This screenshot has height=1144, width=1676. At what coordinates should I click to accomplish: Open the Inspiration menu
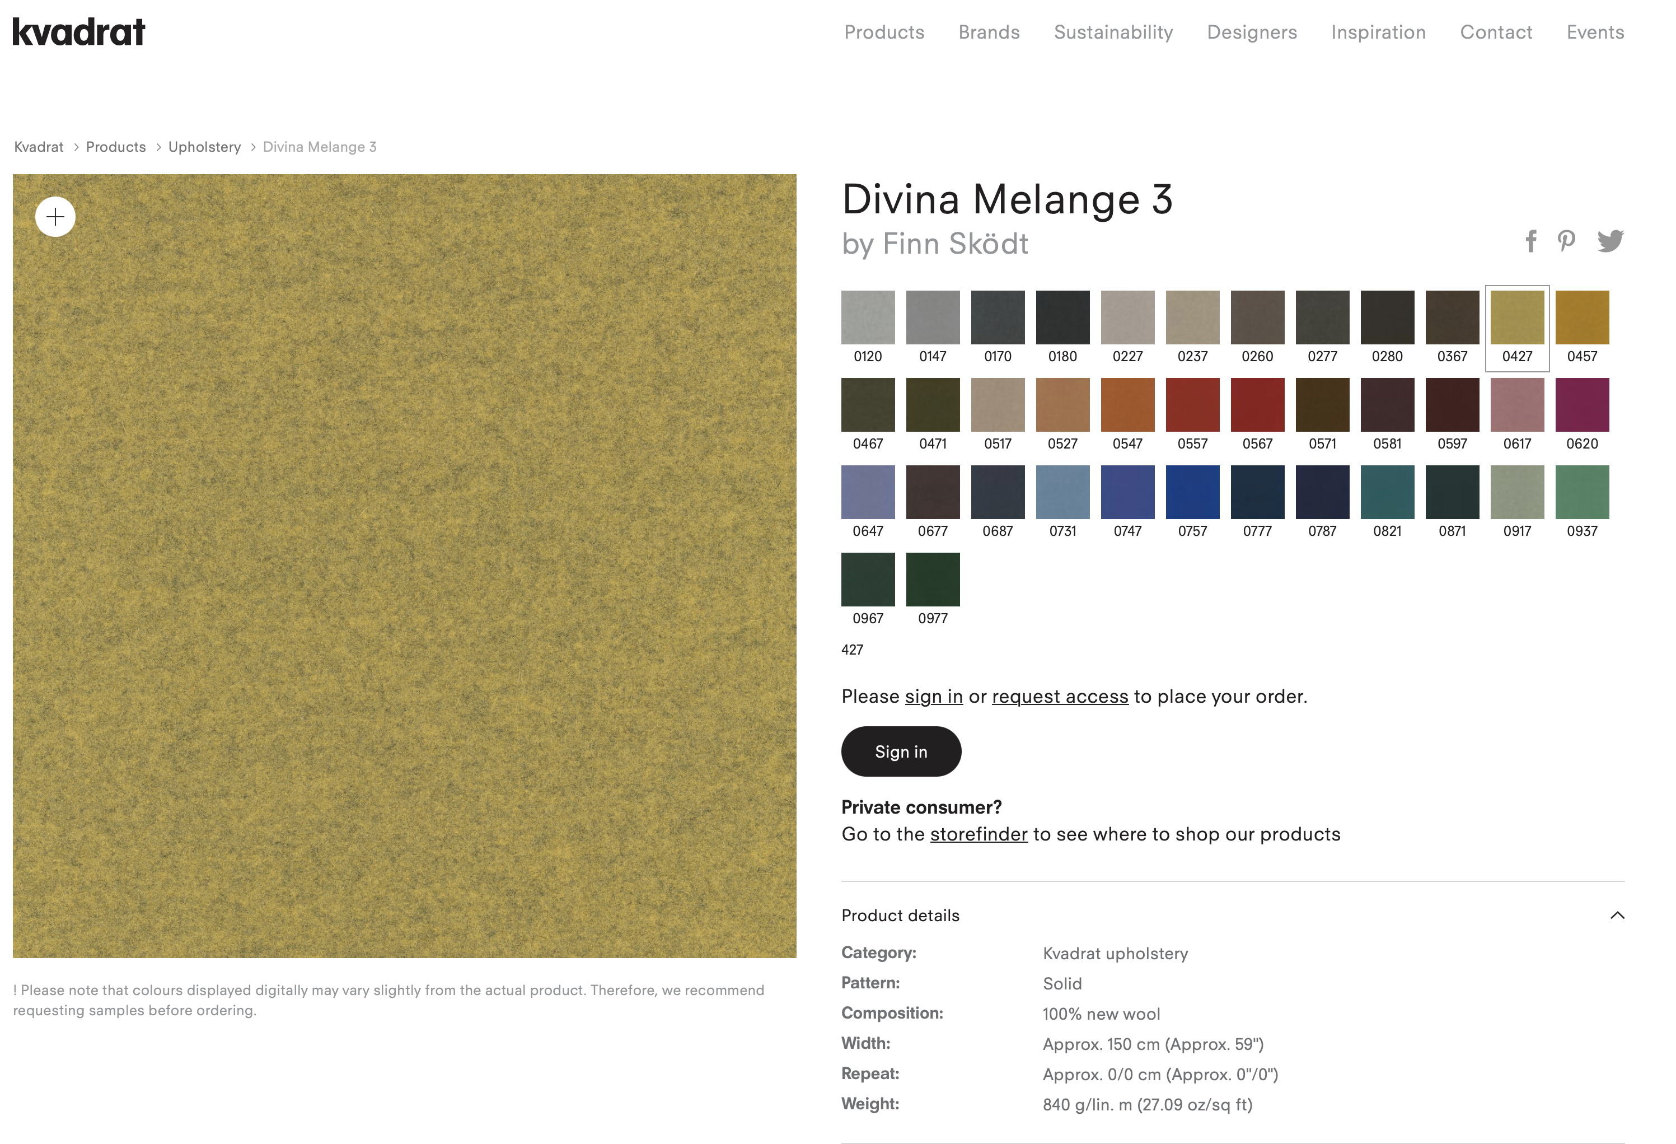(x=1378, y=32)
